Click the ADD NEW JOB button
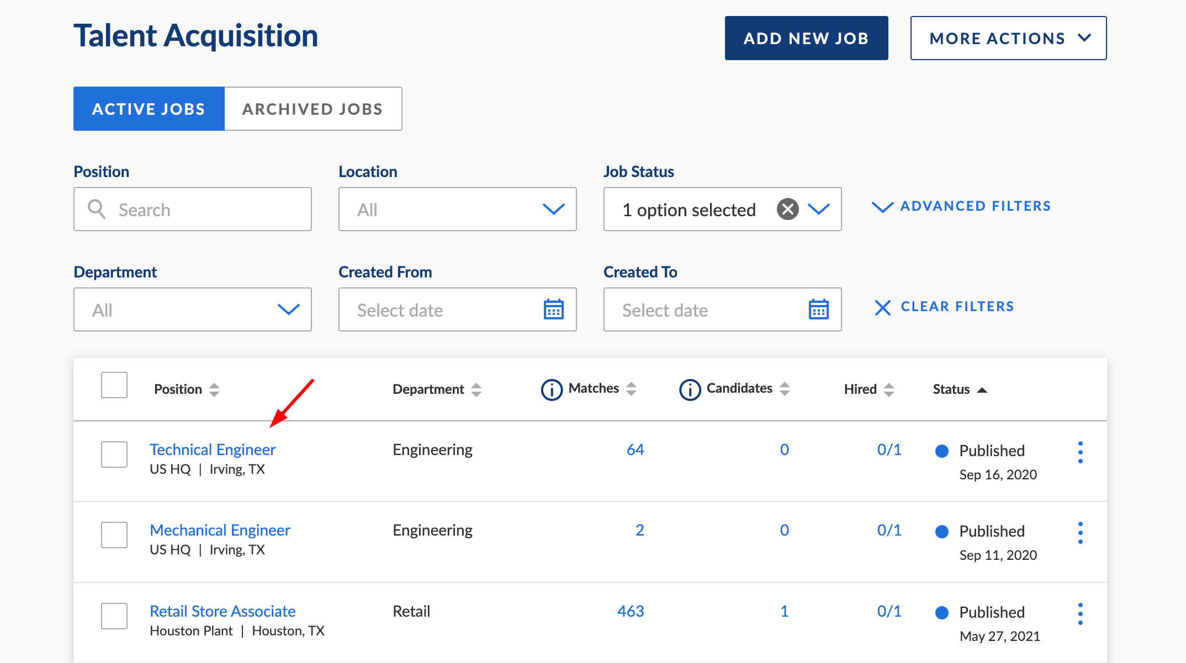Image resolution: width=1186 pixels, height=663 pixels. tap(807, 38)
